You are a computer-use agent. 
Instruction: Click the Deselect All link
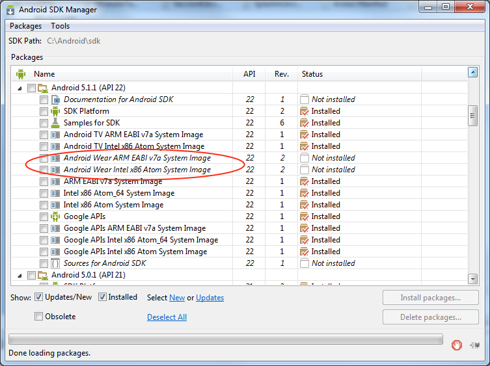pos(167,317)
